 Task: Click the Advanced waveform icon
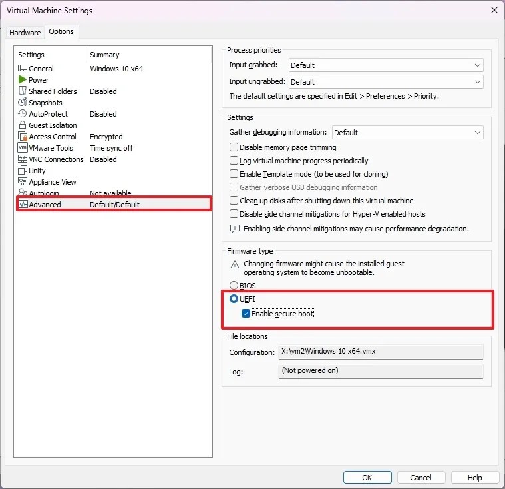(x=23, y=204)
